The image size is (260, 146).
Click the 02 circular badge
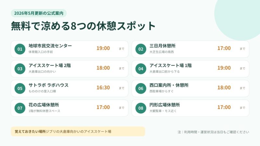141,49
